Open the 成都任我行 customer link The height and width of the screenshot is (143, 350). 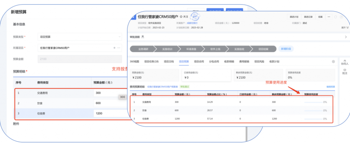click(x=192, y=23)
